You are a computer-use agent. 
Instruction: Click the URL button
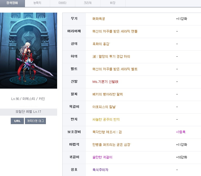[x=17, y=121]
